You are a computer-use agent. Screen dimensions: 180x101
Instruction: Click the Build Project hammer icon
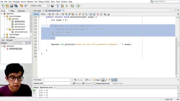click(x=58, y=6)
